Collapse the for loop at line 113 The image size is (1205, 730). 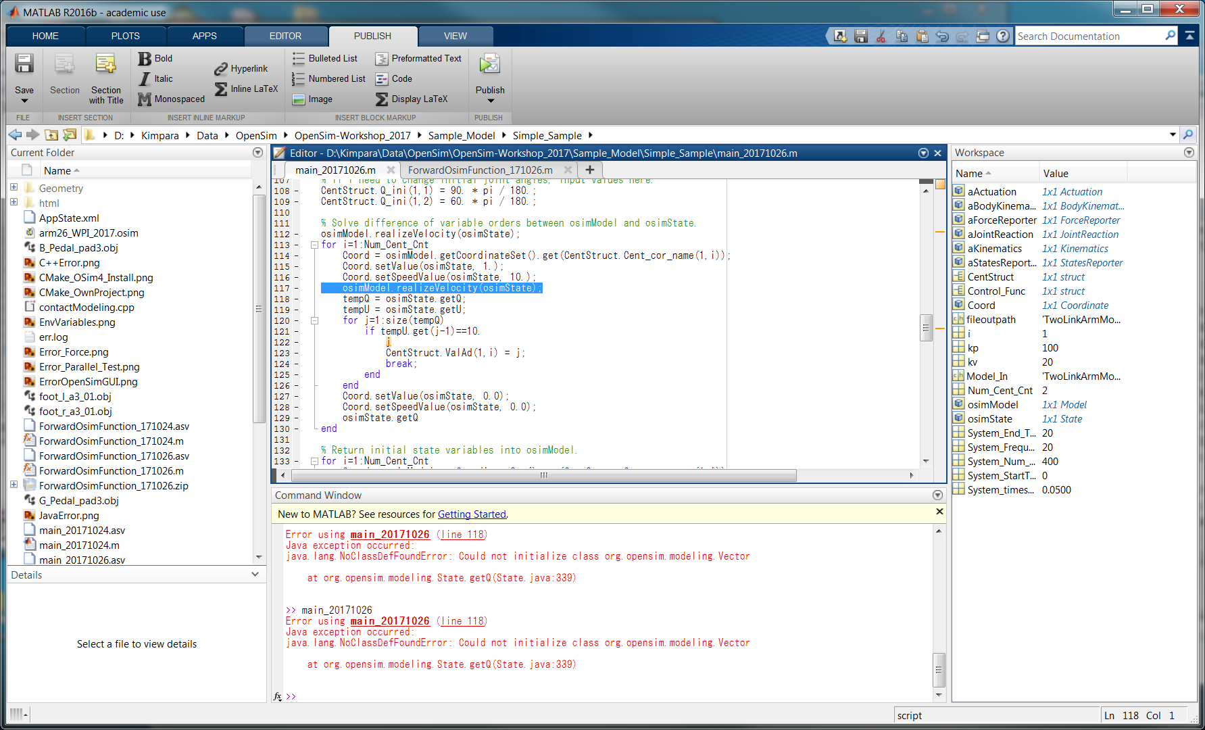(314, 245)
